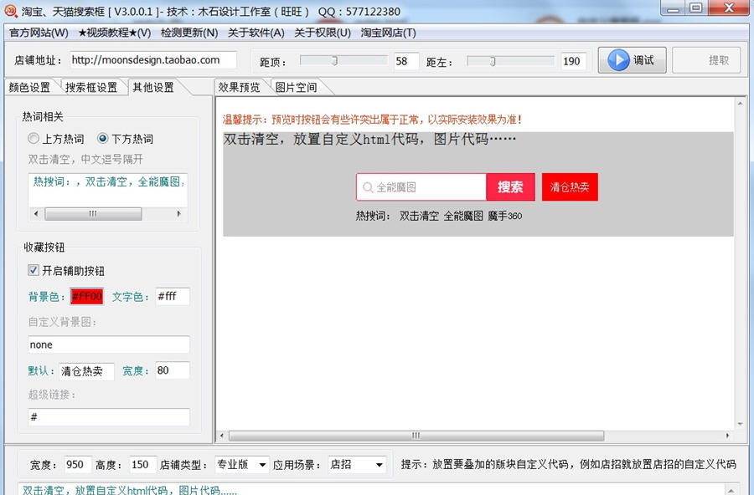Click the 魔手360 hot word link

(505, 216)
